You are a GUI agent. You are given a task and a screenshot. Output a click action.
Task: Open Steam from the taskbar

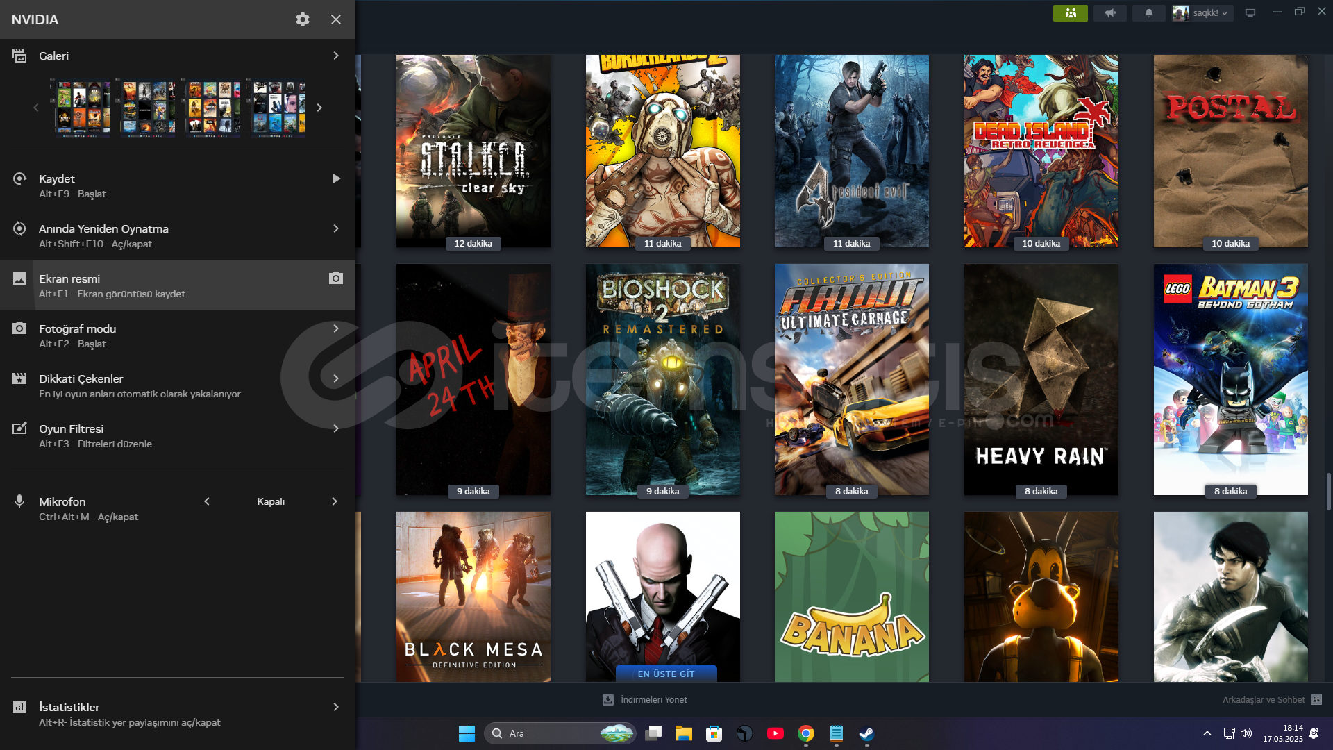tap(866, 733)
